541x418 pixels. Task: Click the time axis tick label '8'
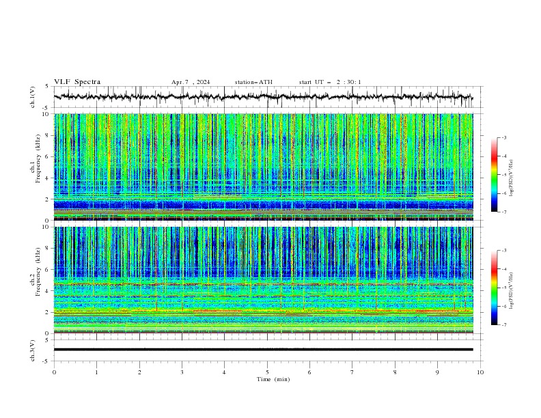395,372
